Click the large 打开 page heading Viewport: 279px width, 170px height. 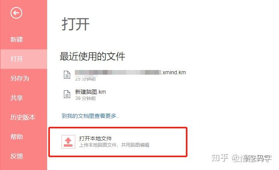(76, 24)
